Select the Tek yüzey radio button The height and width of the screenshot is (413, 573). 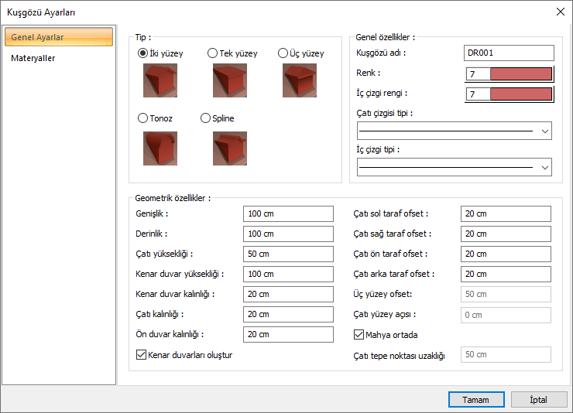click(213, 53)
